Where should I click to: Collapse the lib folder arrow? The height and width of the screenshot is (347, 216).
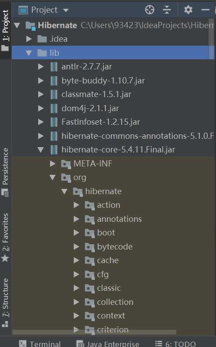pos(29,53)
